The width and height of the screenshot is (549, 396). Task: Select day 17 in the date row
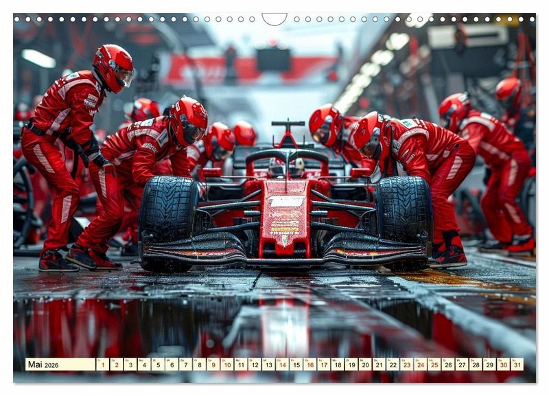click(323, 364)
